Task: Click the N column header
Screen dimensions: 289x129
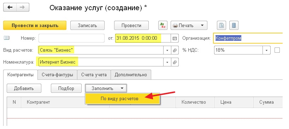Action: pyautogui.click(x=14, y=102)
